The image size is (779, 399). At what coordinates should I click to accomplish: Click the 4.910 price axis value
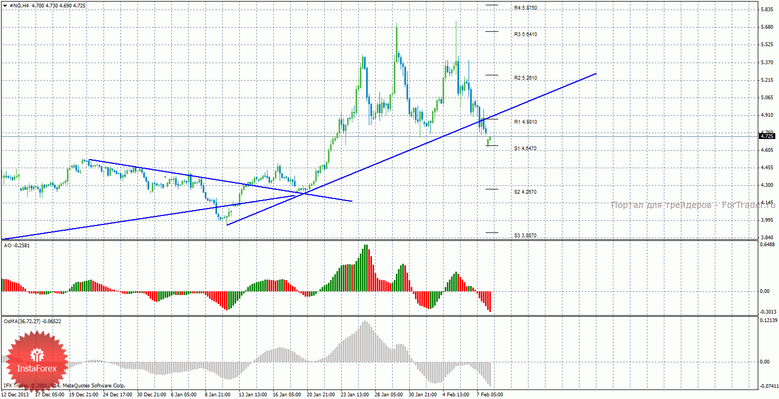767,115
